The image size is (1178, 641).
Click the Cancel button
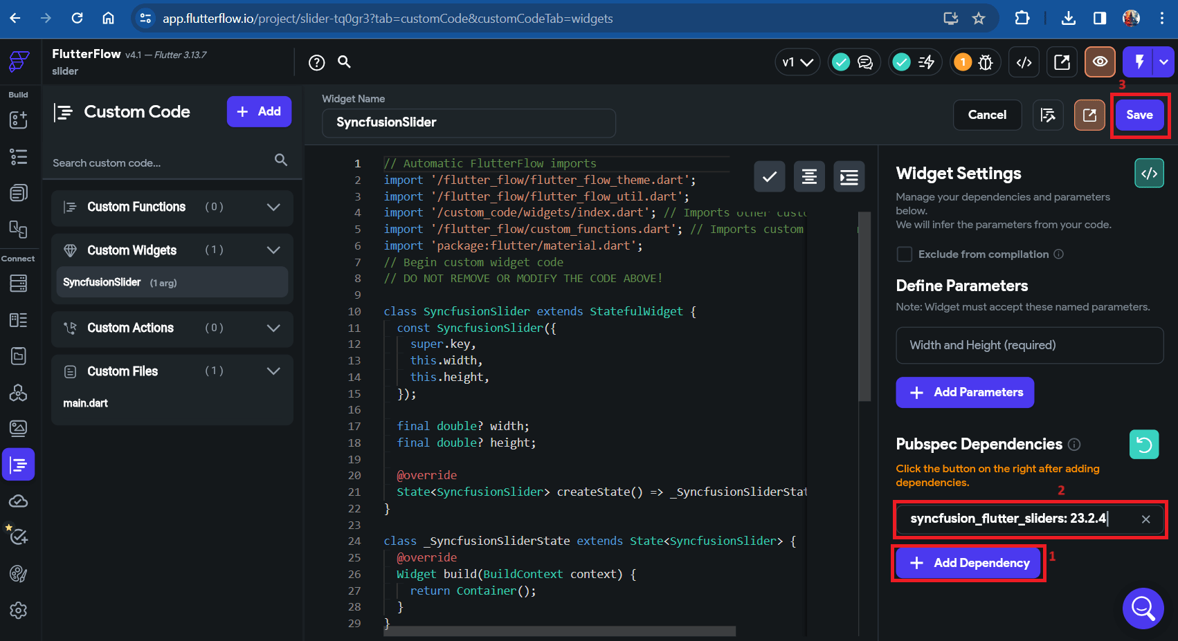coord(987,115)
